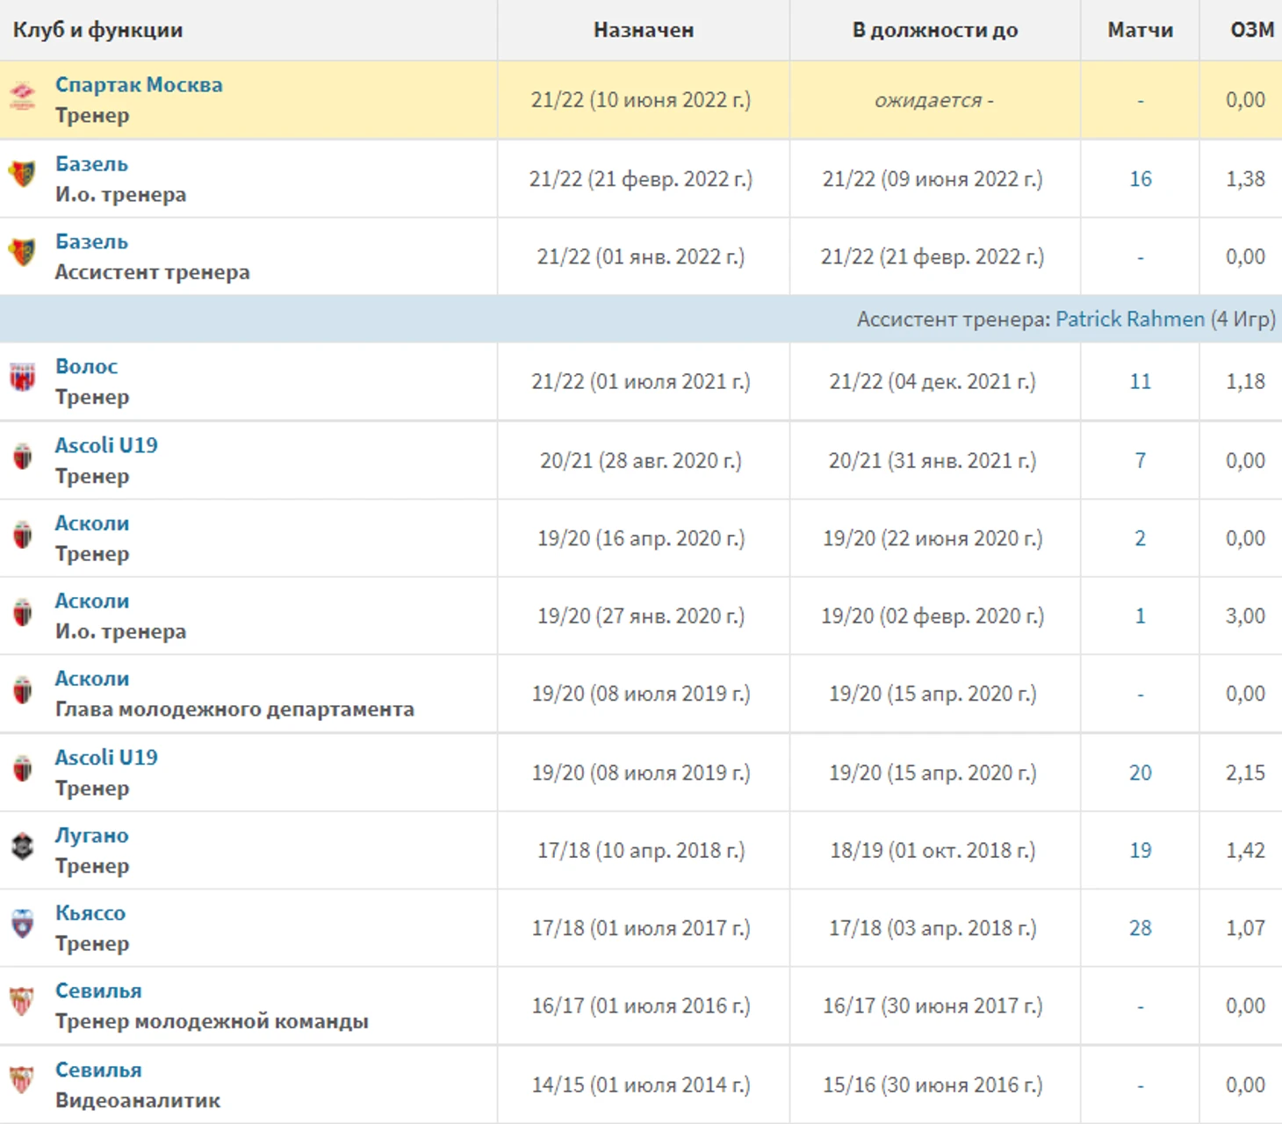The width and height of the screenshot is (1282, 1124).
Task: Click Basel crest in acting coach row
Action: click(x=22, y=174)
